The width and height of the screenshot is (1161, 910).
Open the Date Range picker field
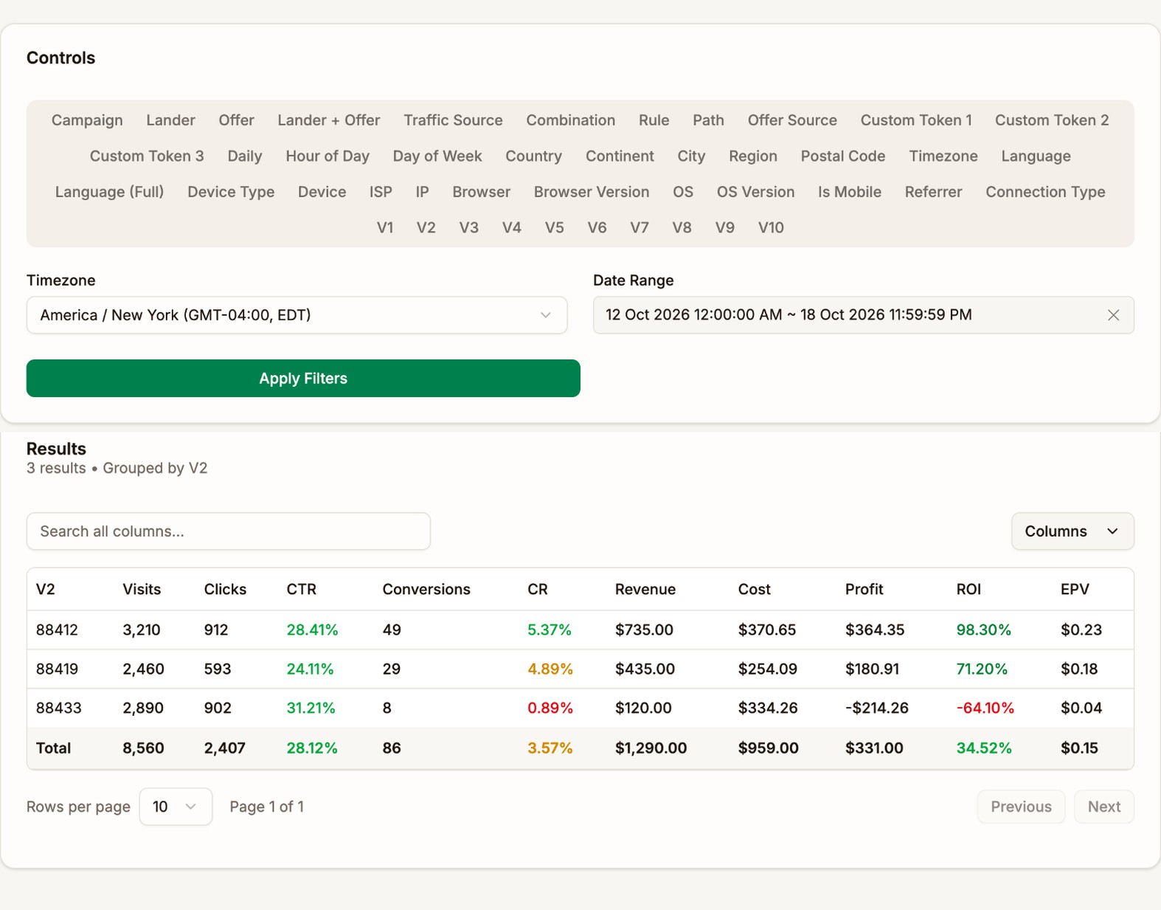click(x=863, y=315)
